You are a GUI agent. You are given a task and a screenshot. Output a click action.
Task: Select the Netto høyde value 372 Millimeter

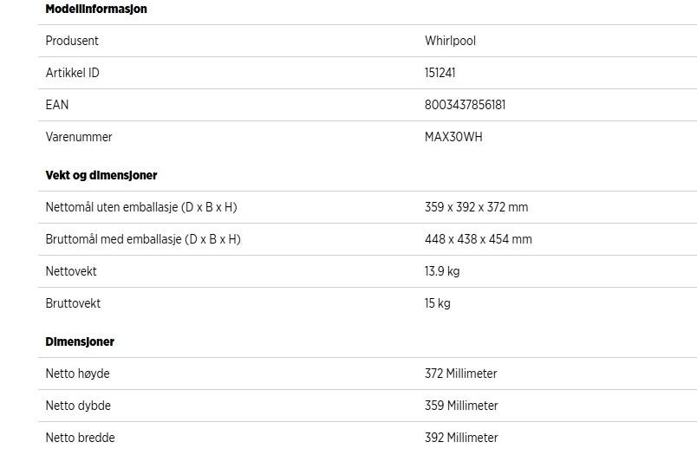tap(460, 374)
